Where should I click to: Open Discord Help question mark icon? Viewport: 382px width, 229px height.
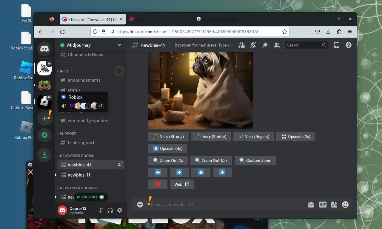[348, 45]
